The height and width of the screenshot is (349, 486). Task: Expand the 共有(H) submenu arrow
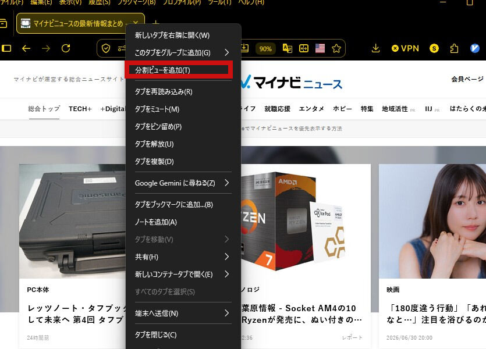point(227,257)
